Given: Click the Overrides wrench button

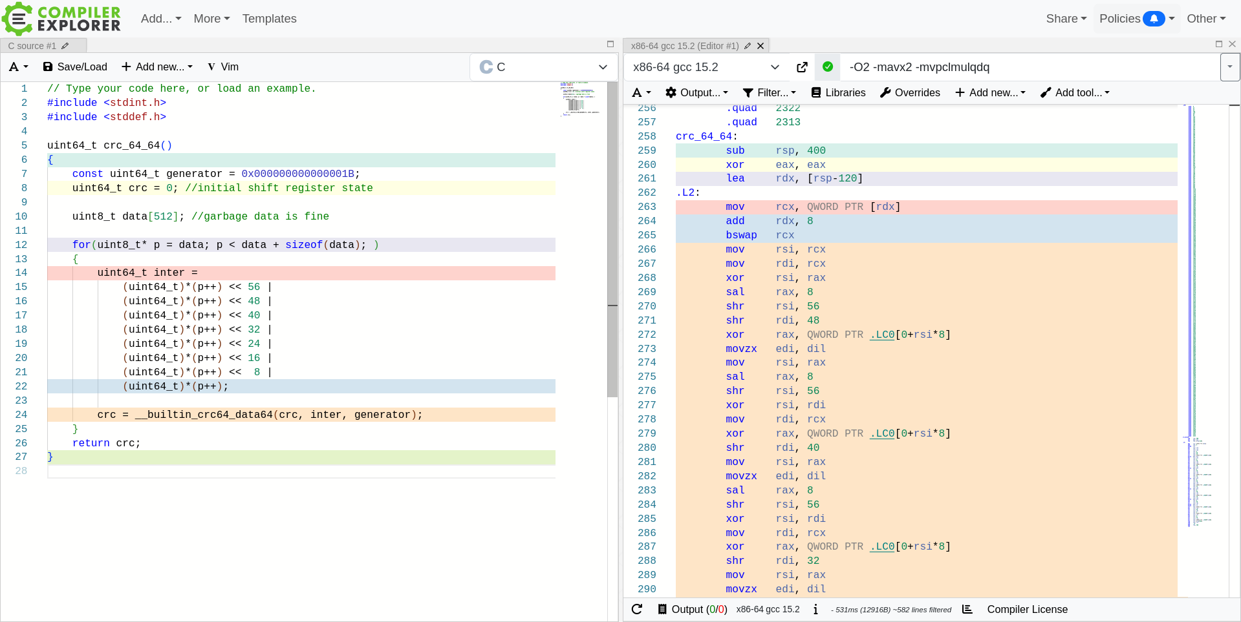Looking at the screenshot, I should [x=910, y=92].
